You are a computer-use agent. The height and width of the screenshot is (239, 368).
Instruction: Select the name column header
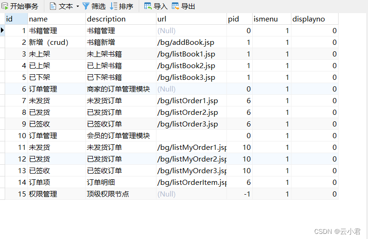(57, 19)
